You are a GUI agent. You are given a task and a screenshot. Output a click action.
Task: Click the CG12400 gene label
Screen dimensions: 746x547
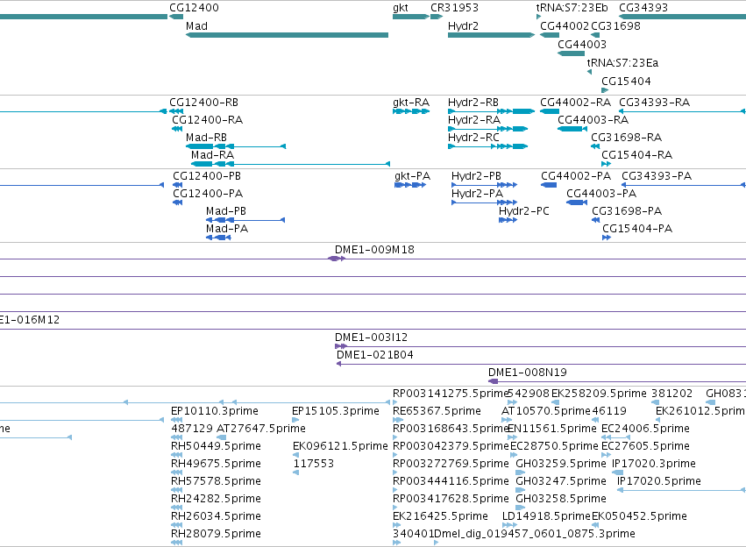click(194, 8)
